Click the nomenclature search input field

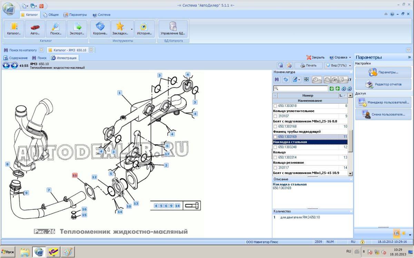click(300, 89)
